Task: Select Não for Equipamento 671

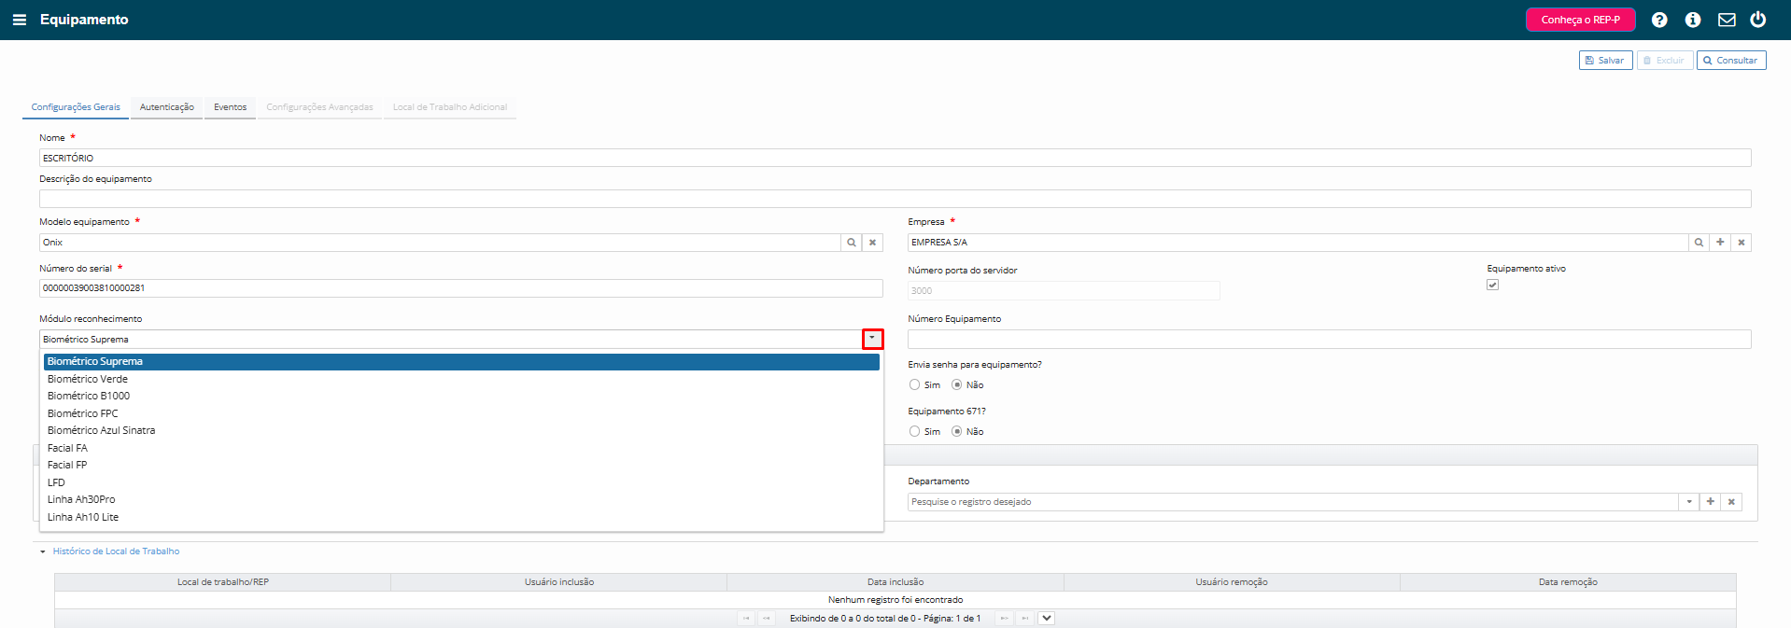Action: pyautogui.click(x=956, y=431)
